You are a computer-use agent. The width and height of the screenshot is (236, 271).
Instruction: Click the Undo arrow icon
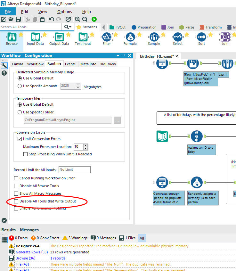coord(52,19)
